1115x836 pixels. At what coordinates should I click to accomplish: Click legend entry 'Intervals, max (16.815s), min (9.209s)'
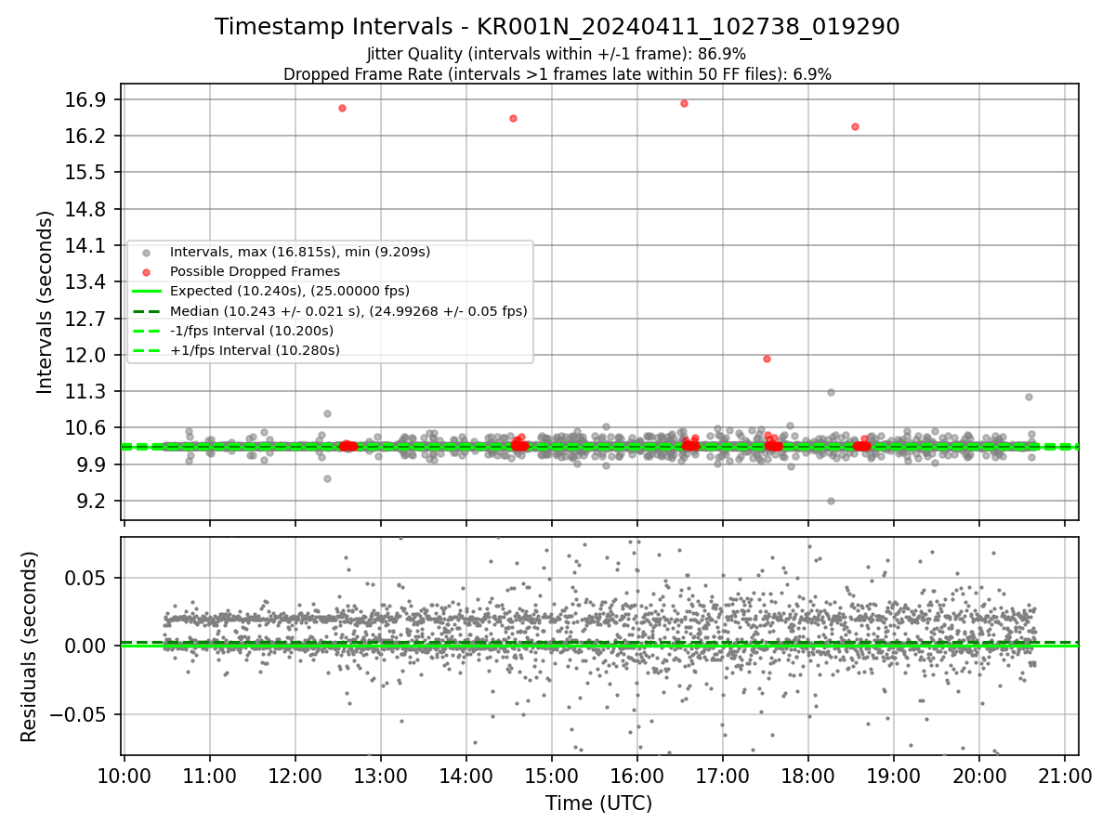point(300,252)
